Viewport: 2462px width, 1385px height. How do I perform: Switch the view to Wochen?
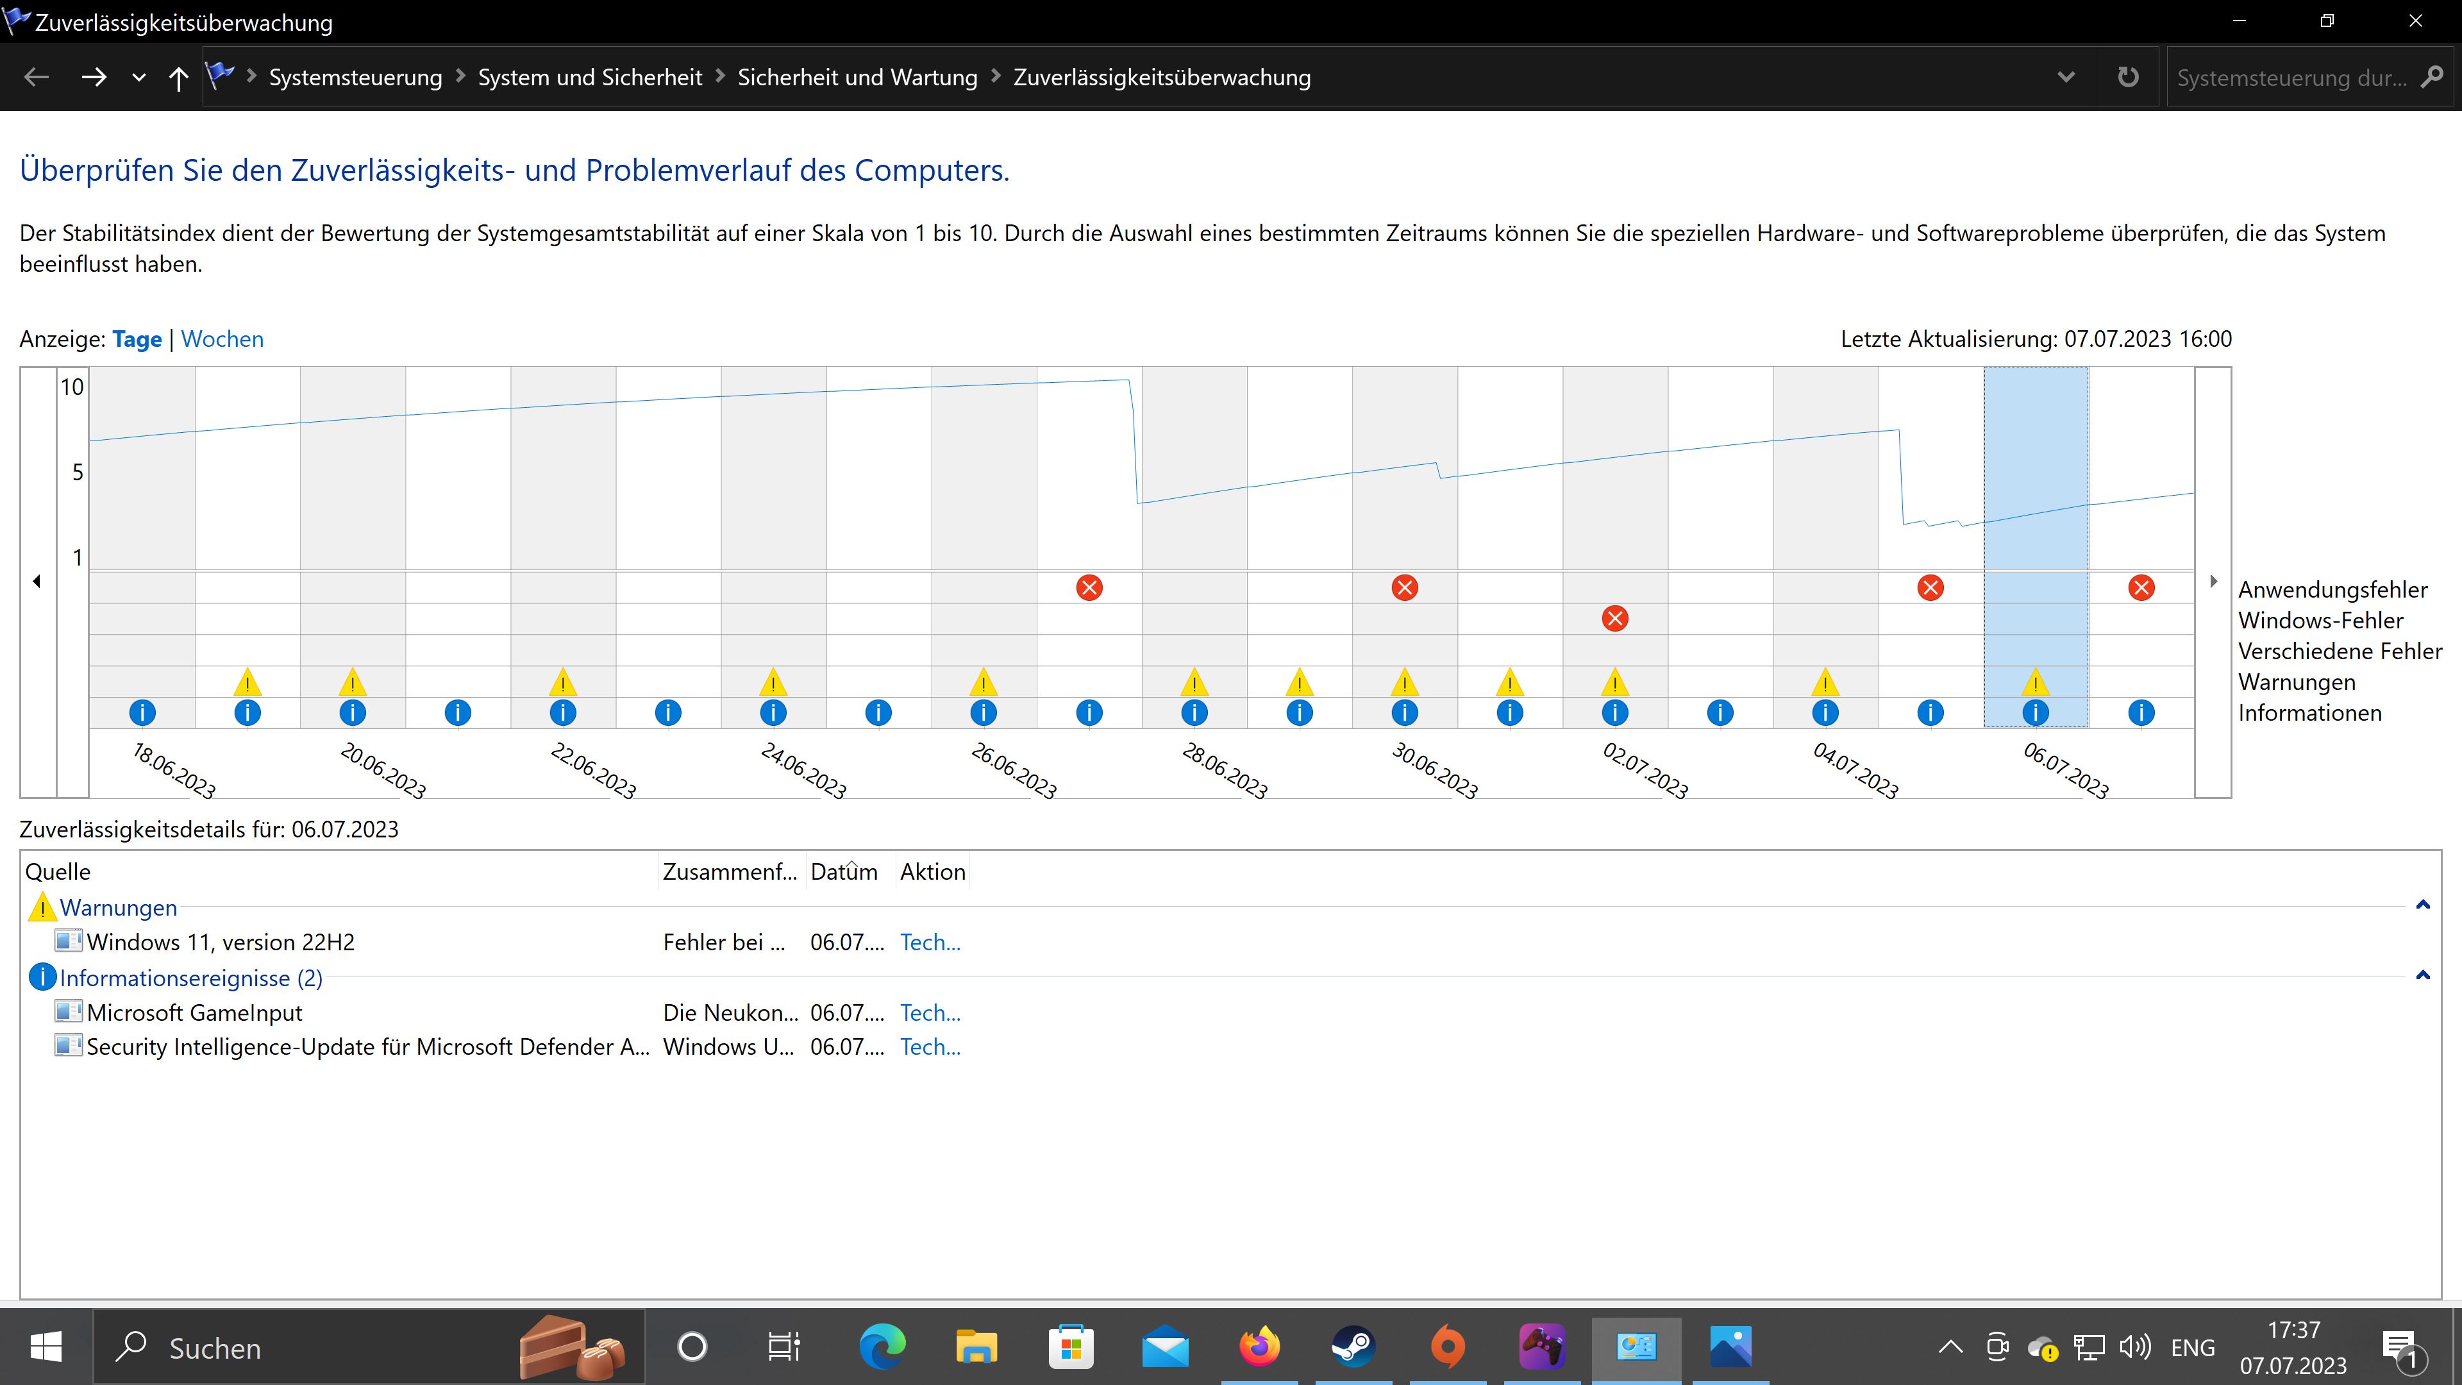coord(222,339)
